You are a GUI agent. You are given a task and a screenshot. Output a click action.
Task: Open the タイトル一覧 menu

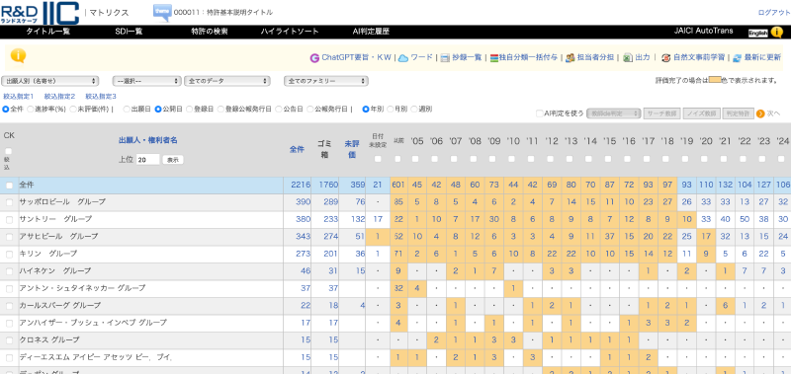click(x=47, y=32)
